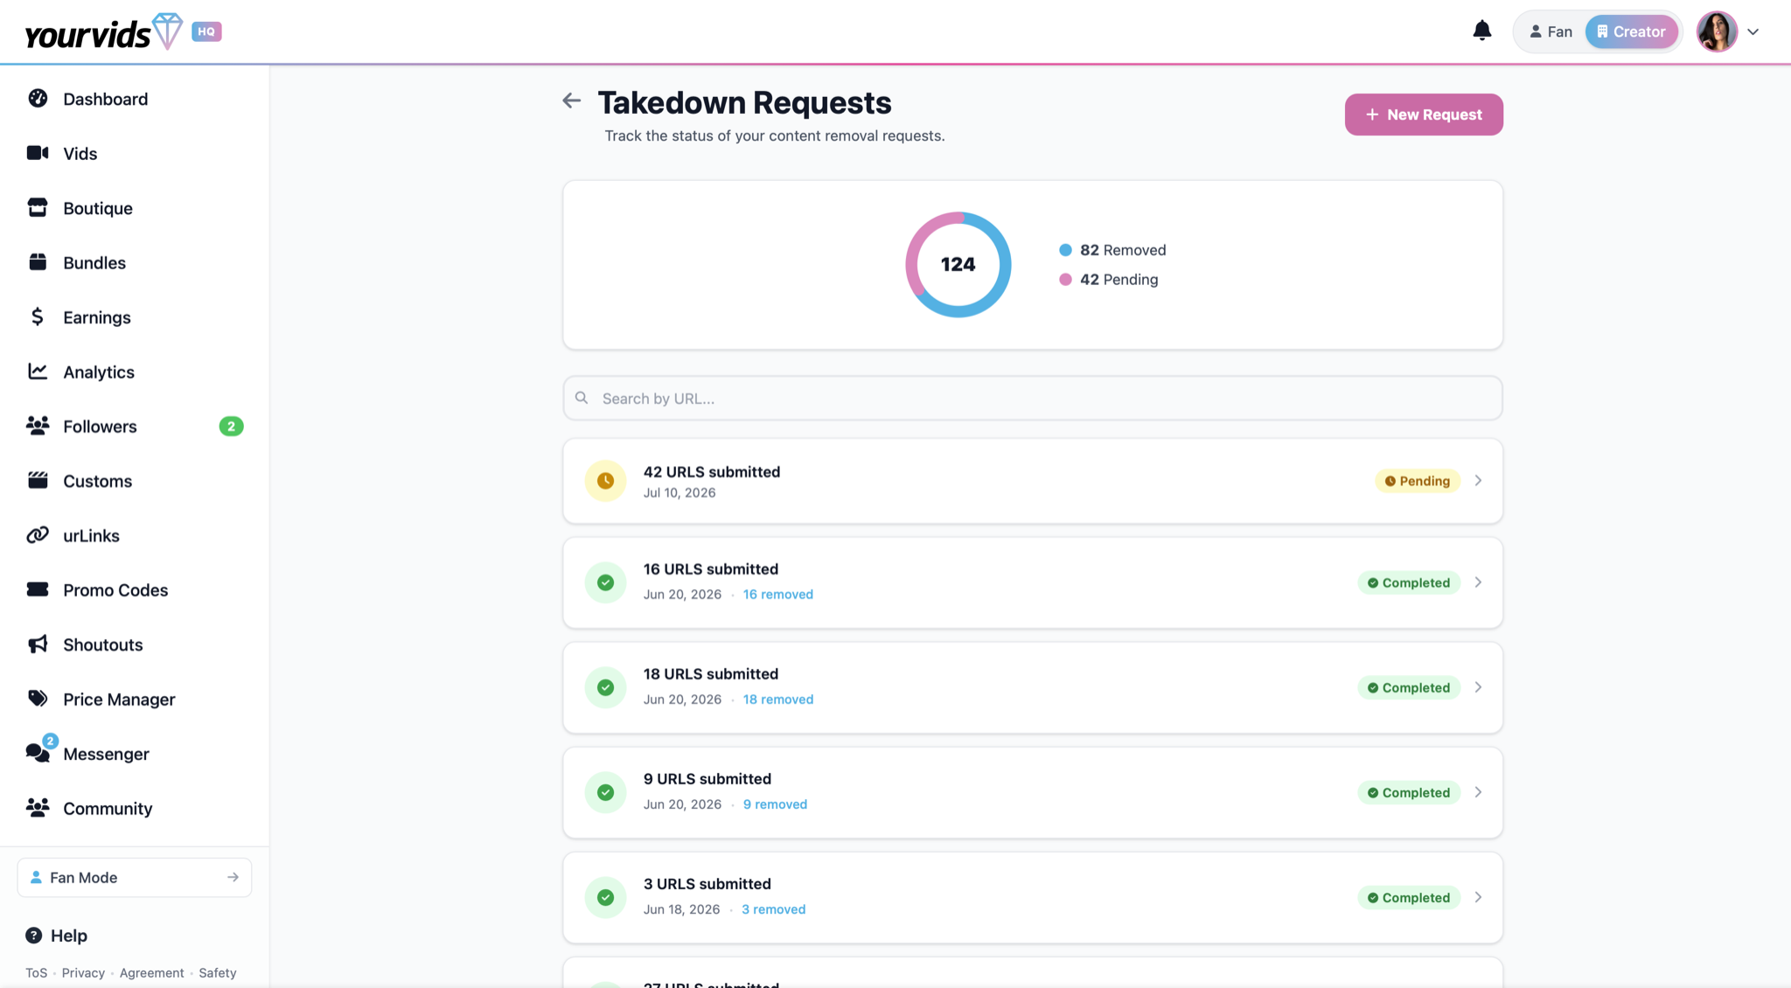The height and width of the screenshot is (988, 1791).
Task: Open the Privacy link
Action: 83,973
